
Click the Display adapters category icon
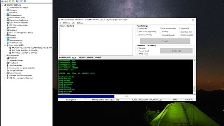point(8,15)
